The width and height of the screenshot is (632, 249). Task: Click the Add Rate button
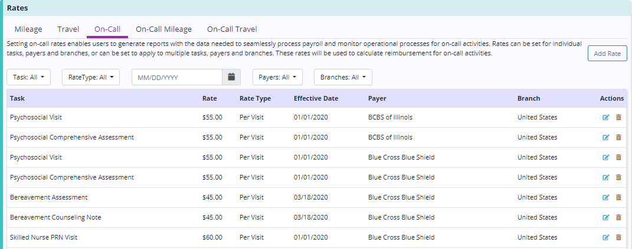(x=607, y=54)
